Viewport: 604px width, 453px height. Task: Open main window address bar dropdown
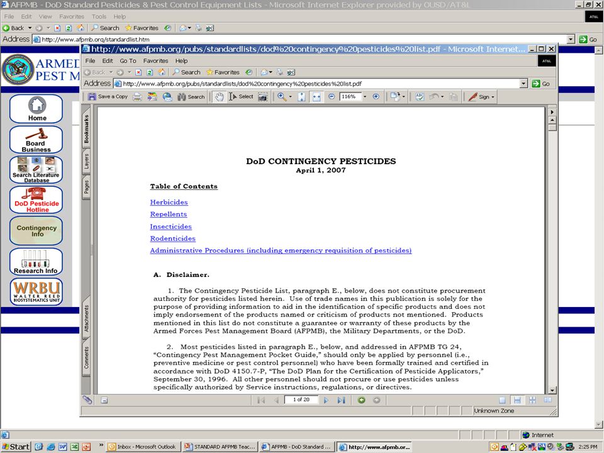click(x=571, y=39)
